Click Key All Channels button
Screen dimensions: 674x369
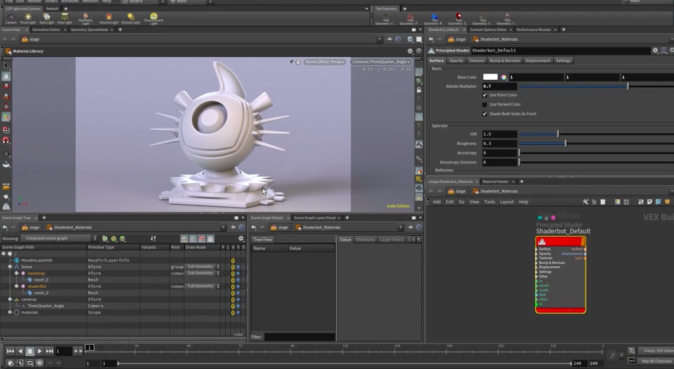pyautogui.click(x=657, y=361)
